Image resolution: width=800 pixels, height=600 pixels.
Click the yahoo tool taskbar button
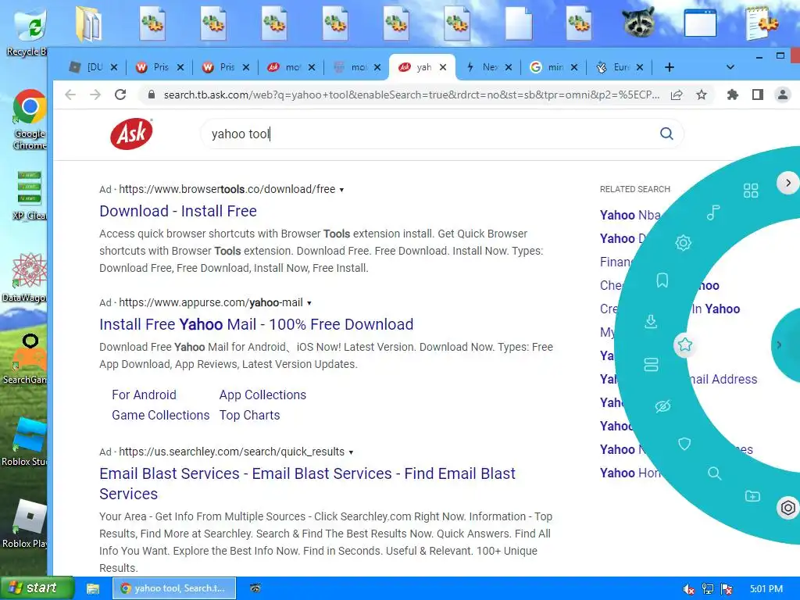[174, 588]
